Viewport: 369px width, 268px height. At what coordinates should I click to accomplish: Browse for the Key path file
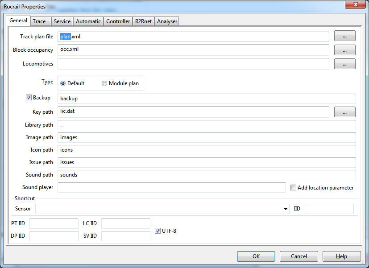344,112
